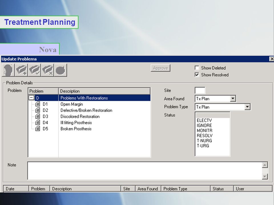Click the D5 document icon
This screenshot has height=205, width=274.
tap(38, 129)
